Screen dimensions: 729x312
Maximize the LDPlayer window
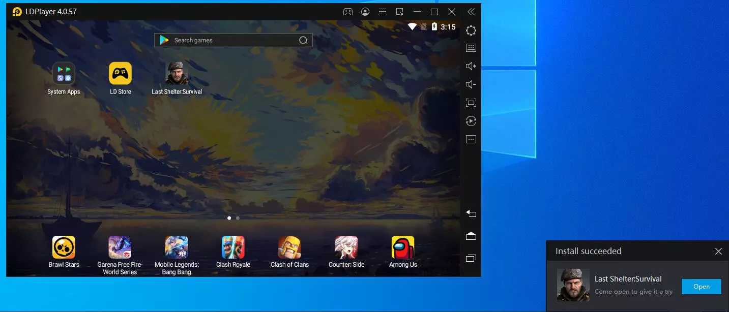pyautogui.click(x=434, y=12)
